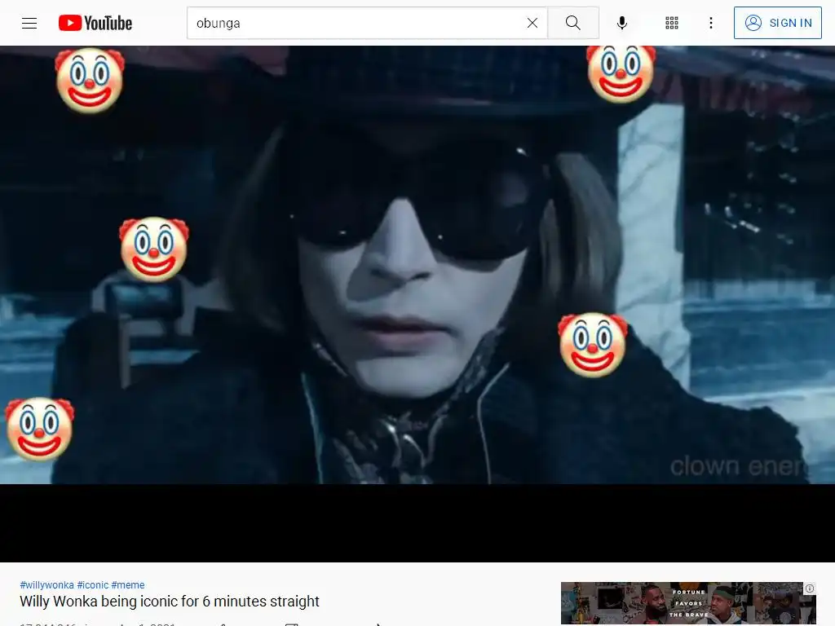Open the three-dot settings menu
This screenshot has height=626, width=835.
click(711, 23)
